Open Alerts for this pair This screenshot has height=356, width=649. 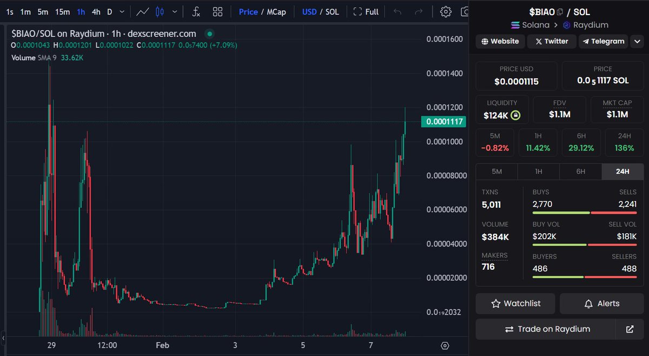(602, 304)
